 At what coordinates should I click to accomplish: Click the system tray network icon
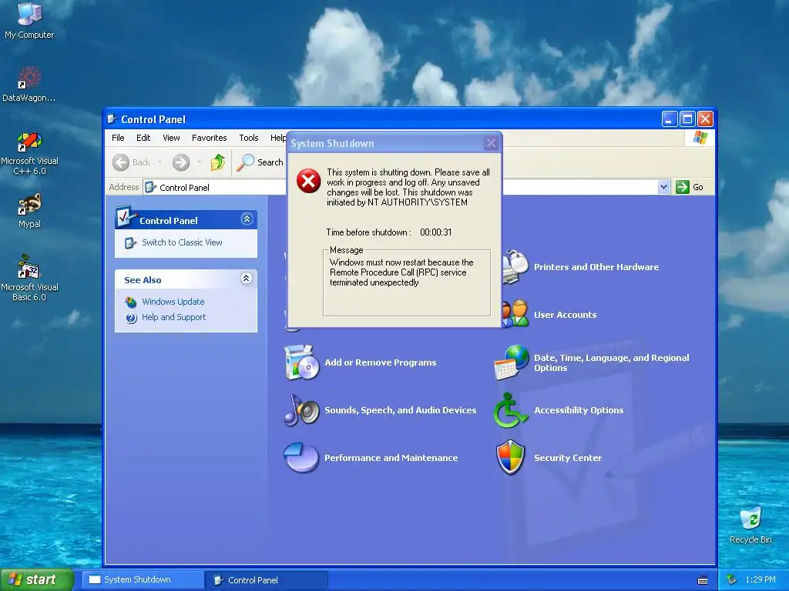(732, 579)
